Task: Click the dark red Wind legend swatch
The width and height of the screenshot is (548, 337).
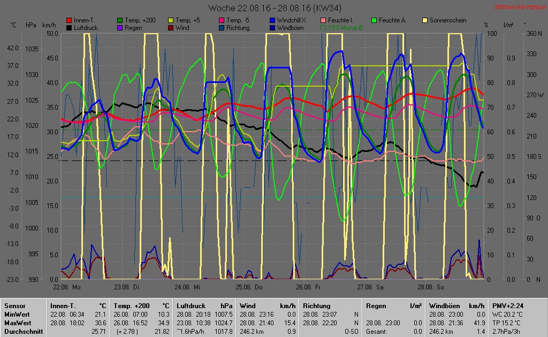Action: (x=171, y=28)
